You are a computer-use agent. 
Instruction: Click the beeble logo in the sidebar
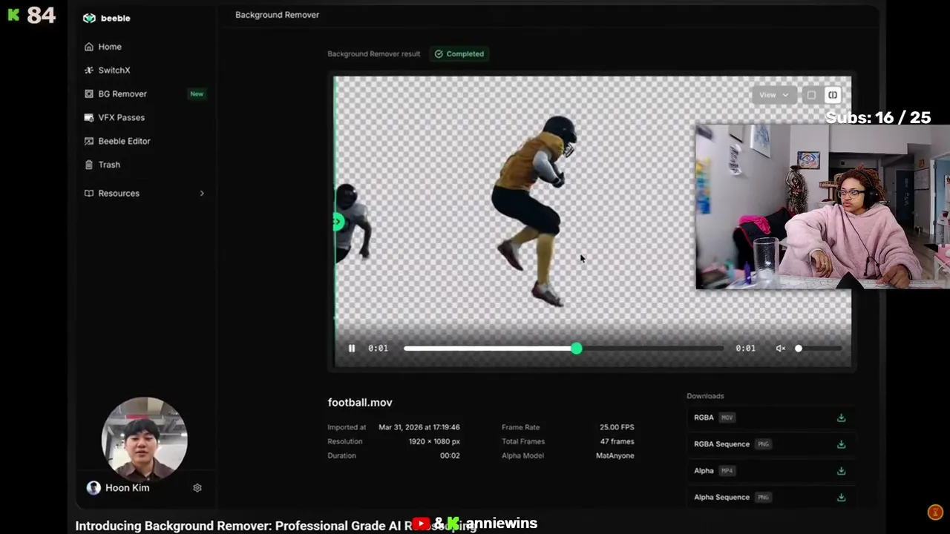(x=106, y=18)
